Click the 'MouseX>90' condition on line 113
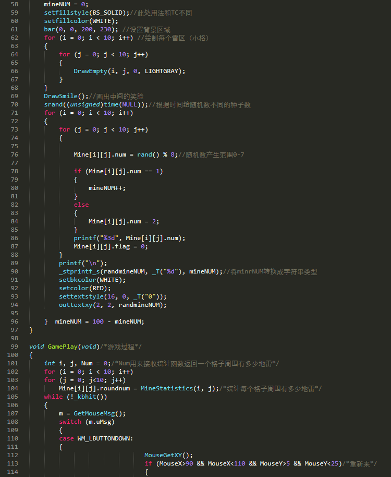 176,463
